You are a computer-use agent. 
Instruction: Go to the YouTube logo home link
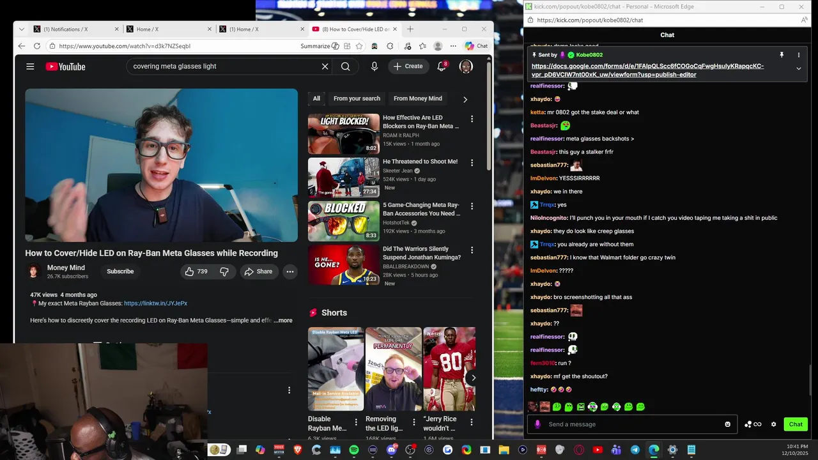tap(65, 66)
